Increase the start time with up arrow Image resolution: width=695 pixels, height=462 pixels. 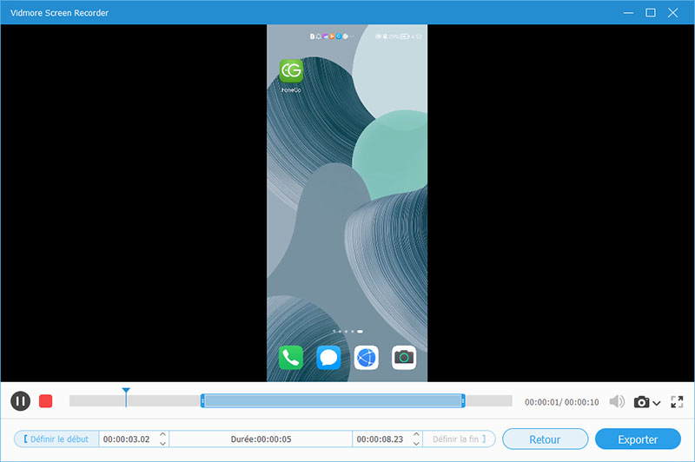(x=162, y=435)
